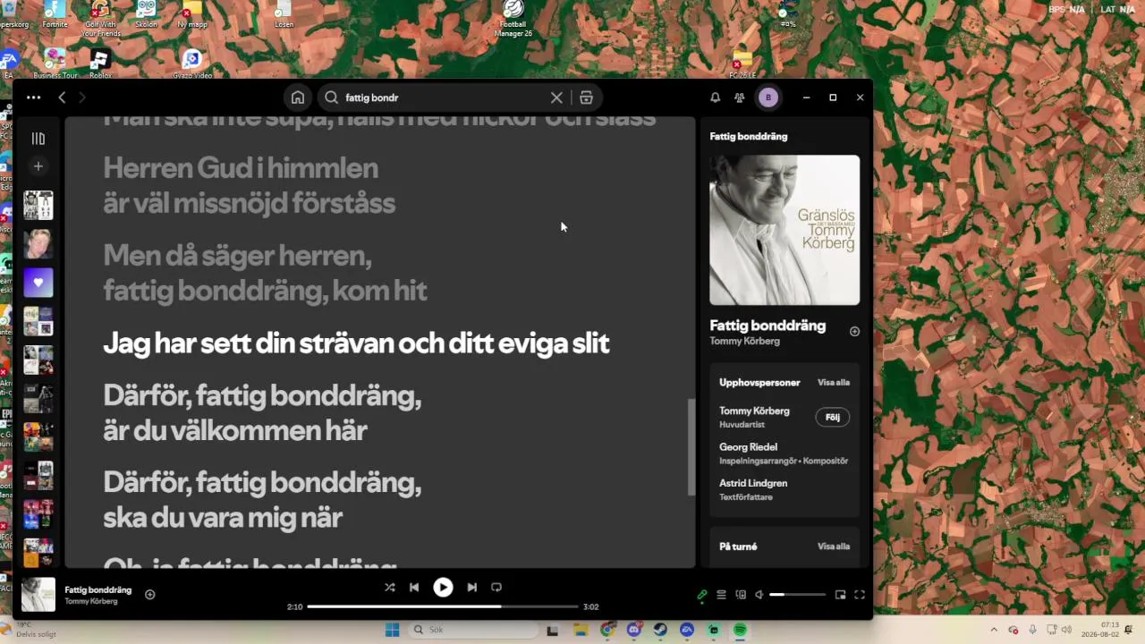This screenshot has width=1145, height=644.
Task: Open artist Tommy Körberg under panel song title
Action: tap(744, 342)
